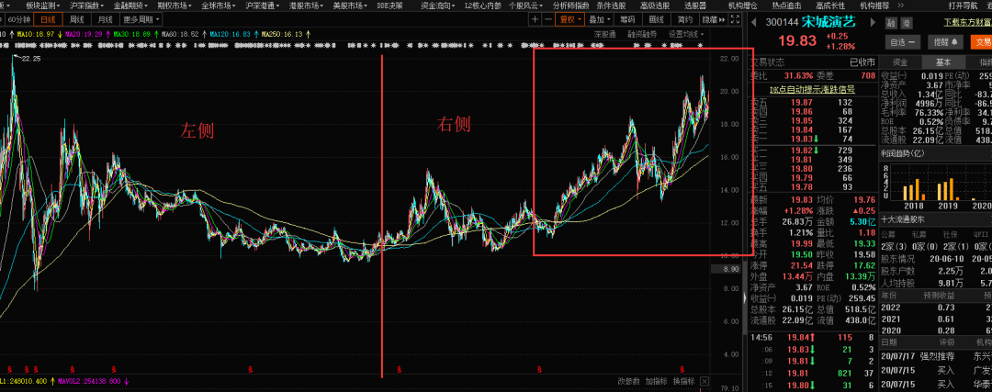Toggle 简约 simple view
The image size is (992, 392).
pyautogui.click(x=684, y=19)
